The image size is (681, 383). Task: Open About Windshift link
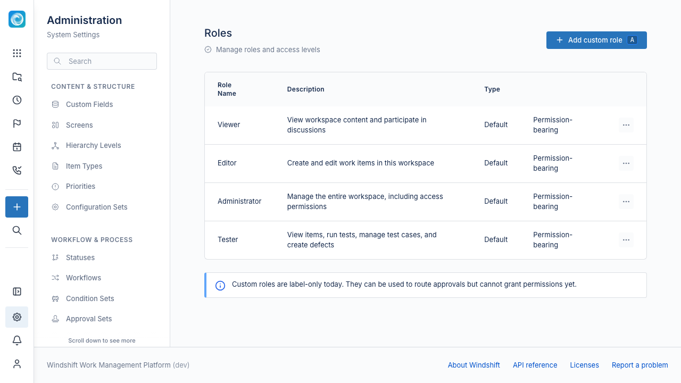[474, 365]
